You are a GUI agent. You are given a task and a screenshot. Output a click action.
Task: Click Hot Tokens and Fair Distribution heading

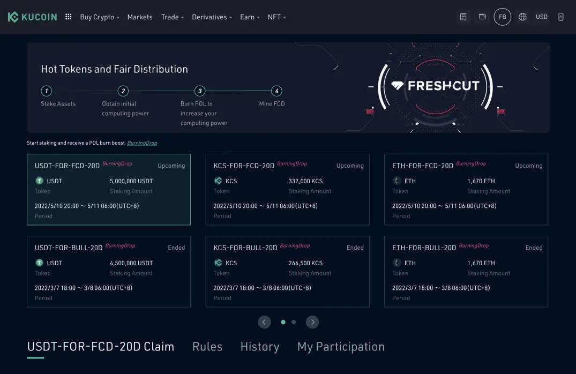pos(114,69)
